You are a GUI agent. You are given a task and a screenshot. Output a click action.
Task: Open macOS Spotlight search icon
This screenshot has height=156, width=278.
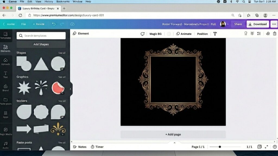coord(244,2)
